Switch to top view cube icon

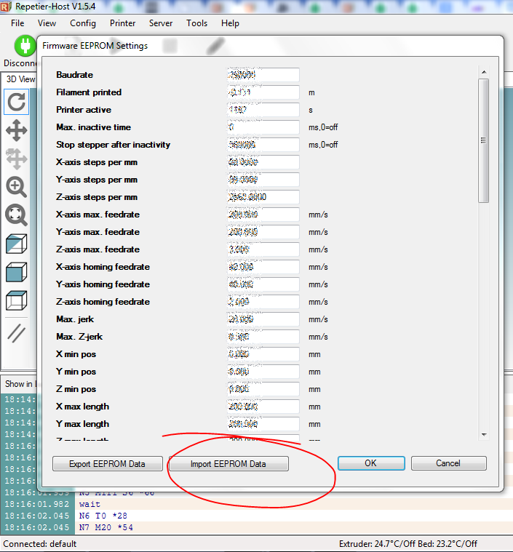[16, 300]
